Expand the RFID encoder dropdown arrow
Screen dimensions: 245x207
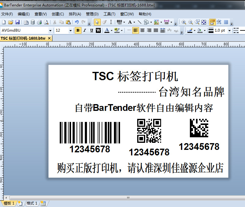pos(171,22)
